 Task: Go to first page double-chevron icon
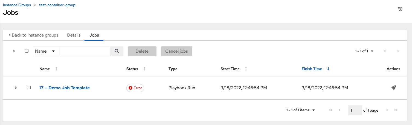(331, 110)
